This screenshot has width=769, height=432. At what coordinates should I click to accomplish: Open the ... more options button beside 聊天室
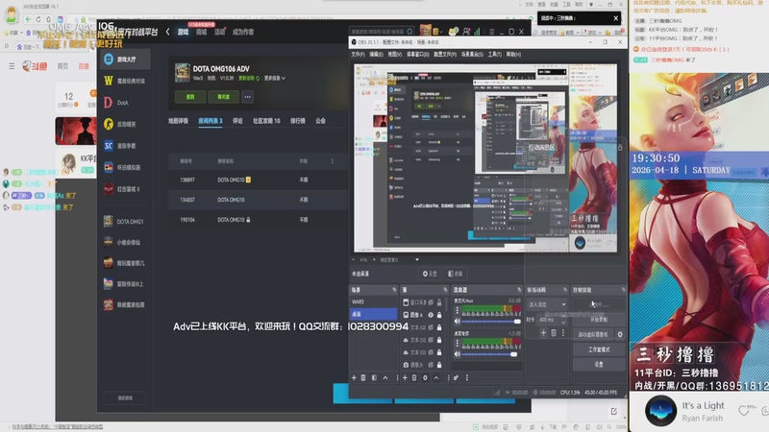tap(248, 97)
